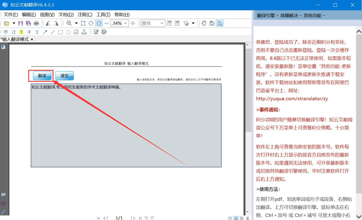Select the arrow drawing tool
The image size is (362, 220).
45,32
